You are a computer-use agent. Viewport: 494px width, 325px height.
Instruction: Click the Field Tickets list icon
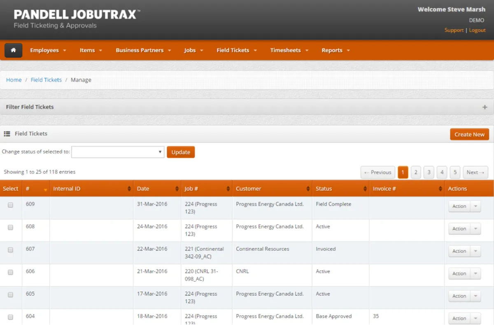pos(7,134)
